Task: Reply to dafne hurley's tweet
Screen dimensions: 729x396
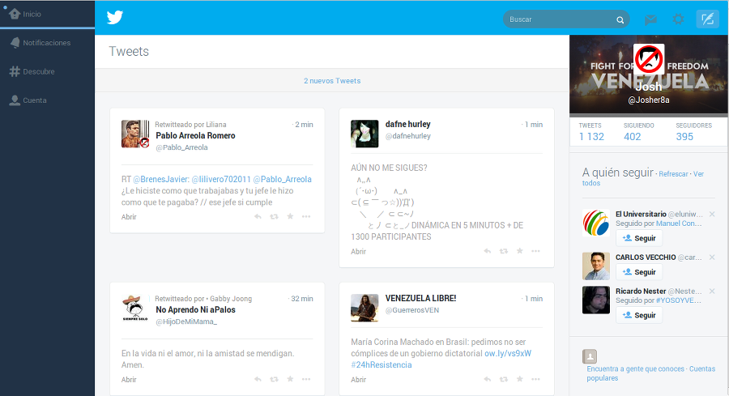Action: 488,251
